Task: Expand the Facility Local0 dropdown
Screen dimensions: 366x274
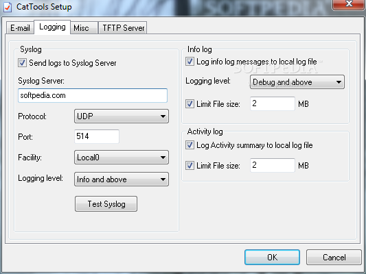Action: (122, 158)
